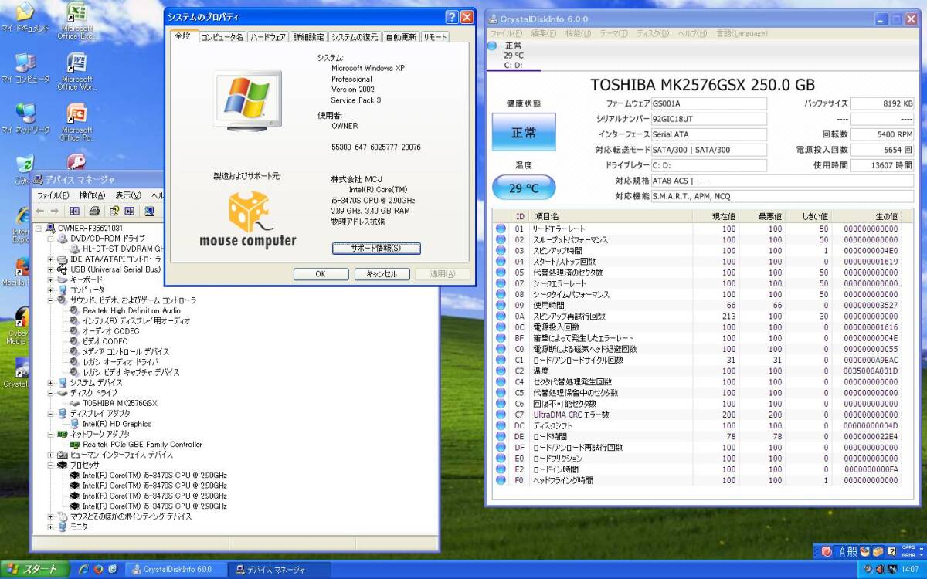Click the blue status orb for row C7 UltraDMA CRC
This screenshot has height=579, width=927.
tap(501, 415)
